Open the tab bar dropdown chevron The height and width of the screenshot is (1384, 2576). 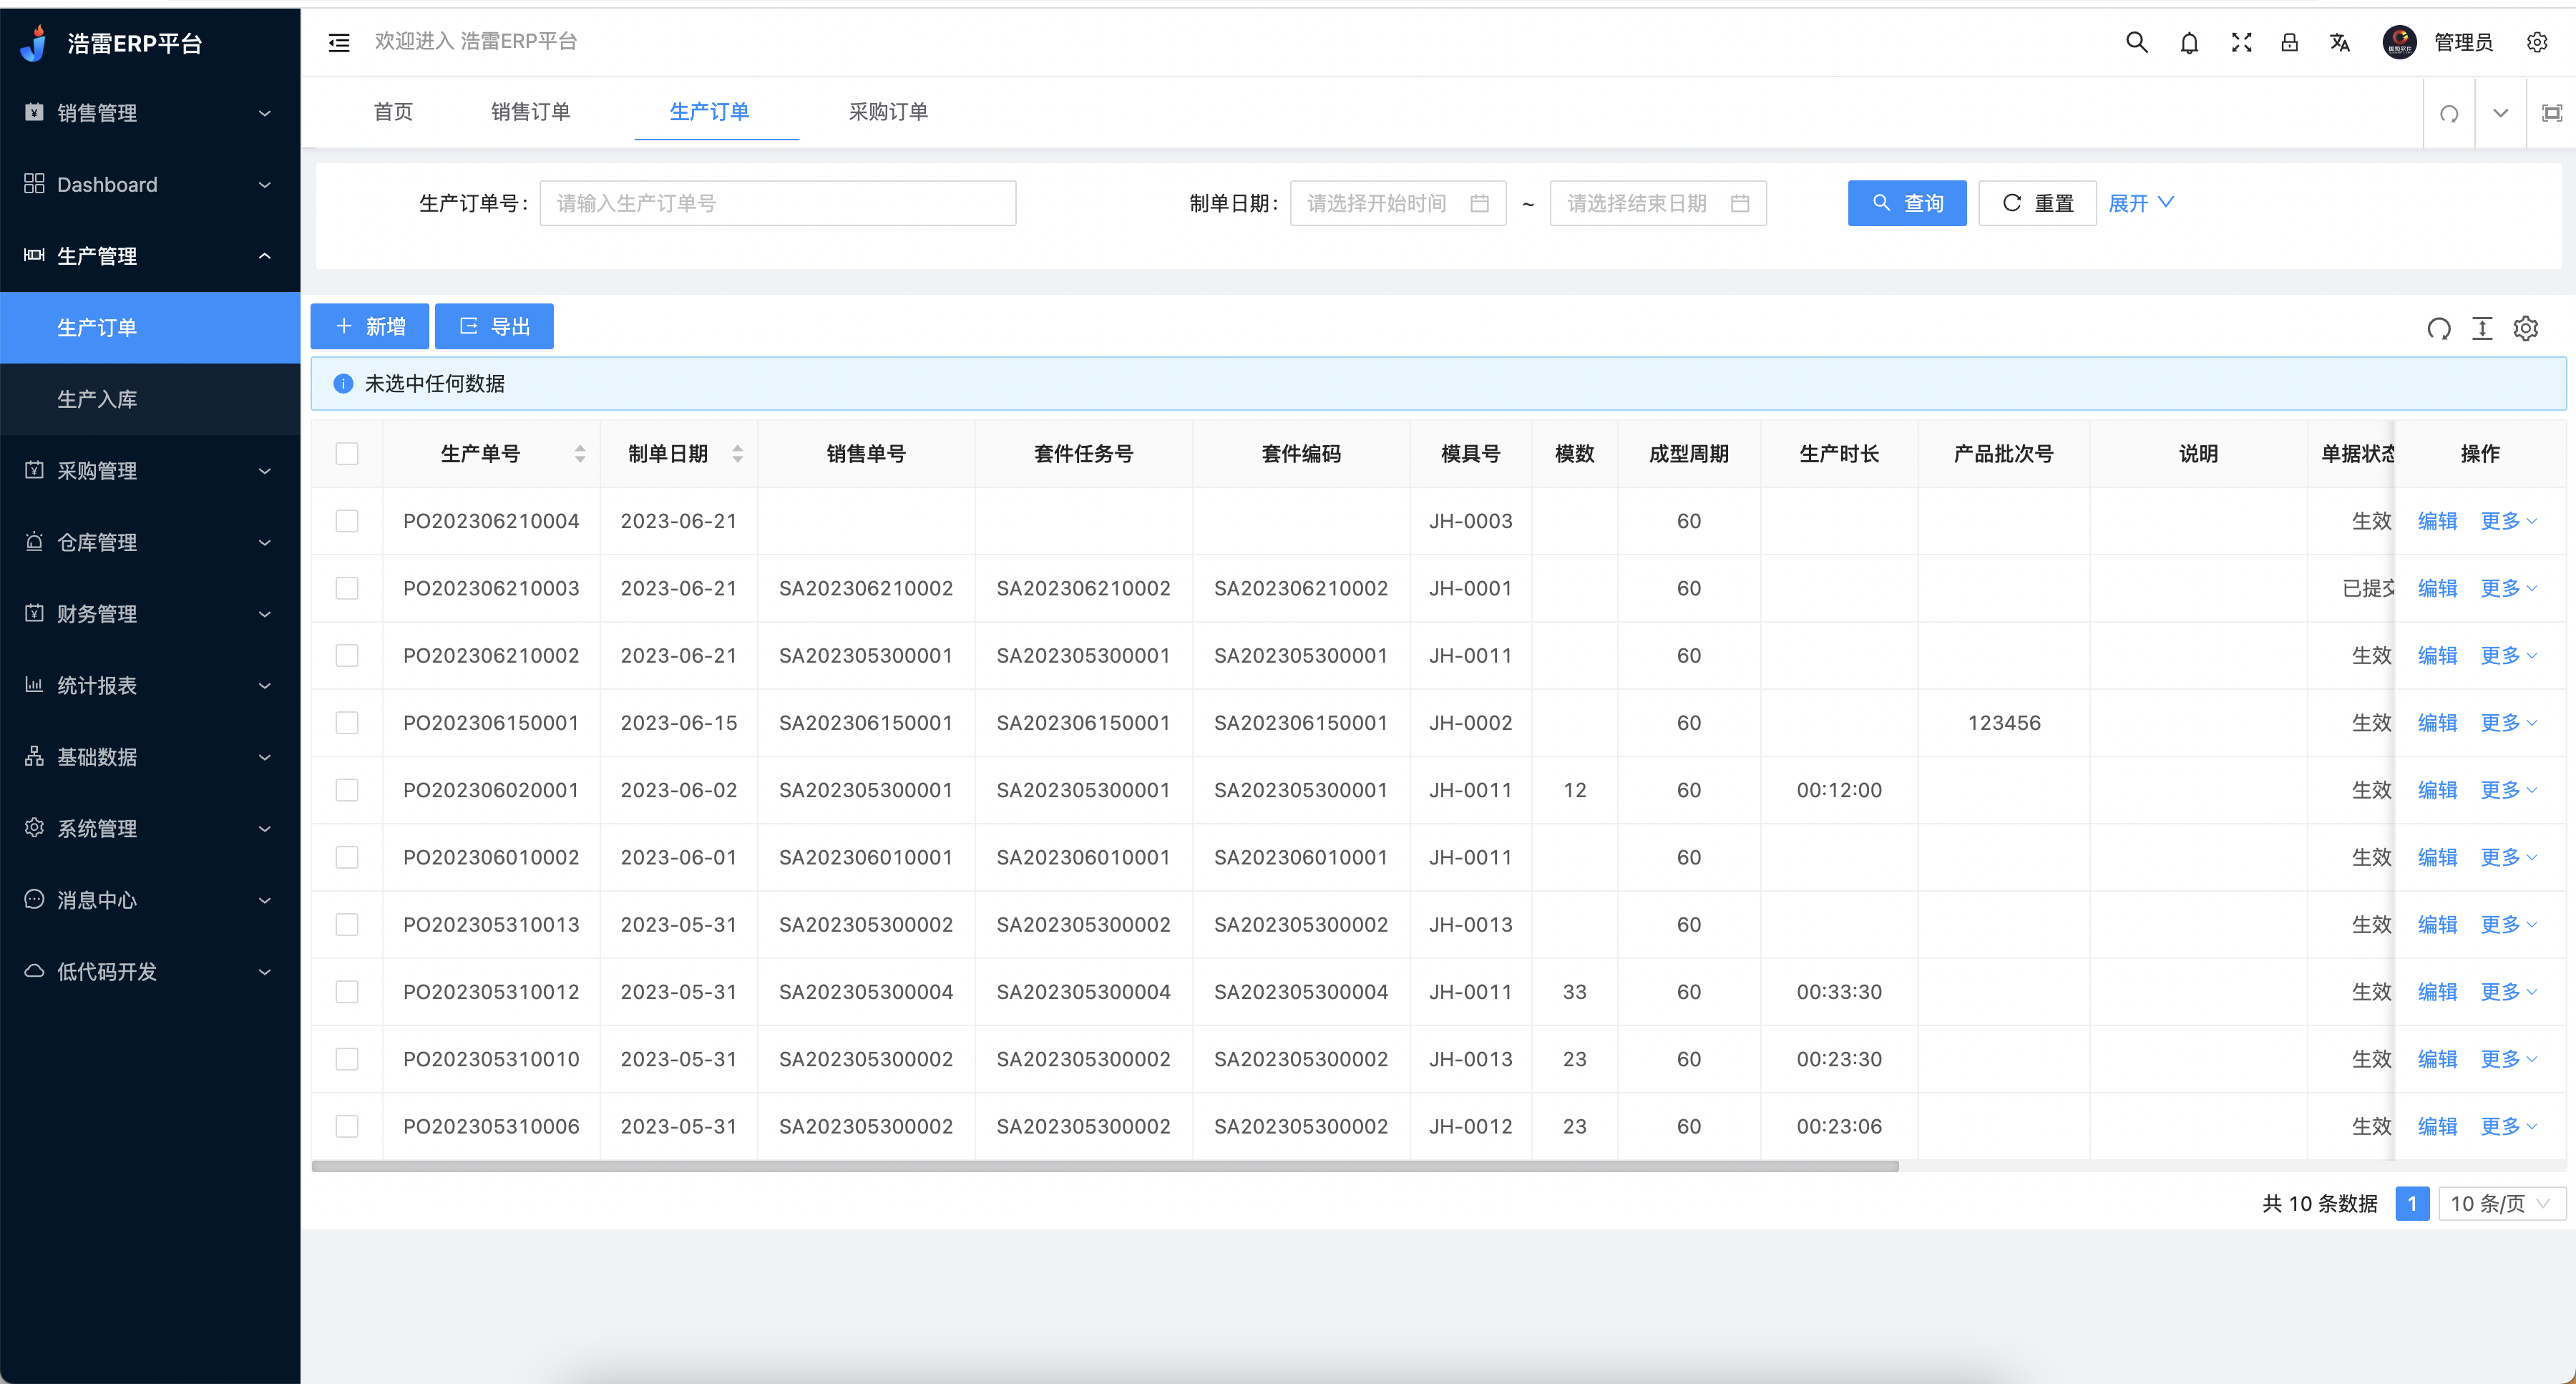pyautogui.click(x=2500, y=113)
